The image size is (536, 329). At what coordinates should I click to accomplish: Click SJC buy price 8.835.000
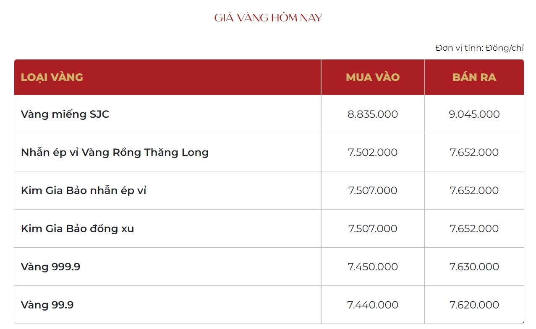coord(373,114)
